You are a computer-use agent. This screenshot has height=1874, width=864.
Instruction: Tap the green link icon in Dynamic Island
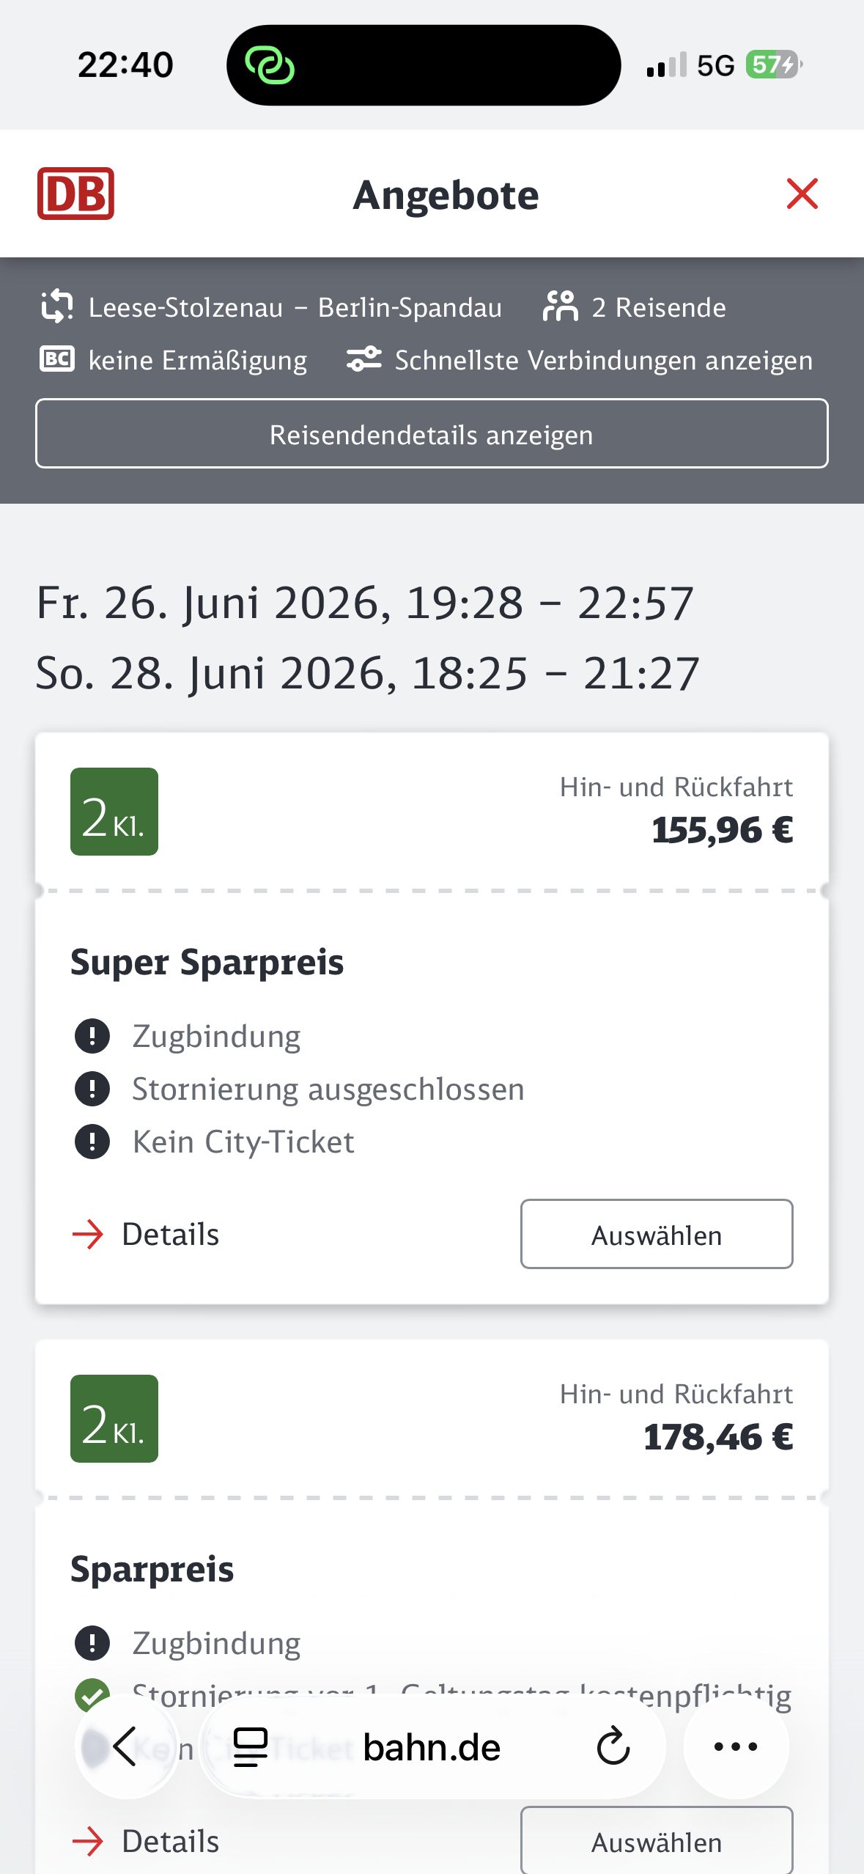click(270, 65)
